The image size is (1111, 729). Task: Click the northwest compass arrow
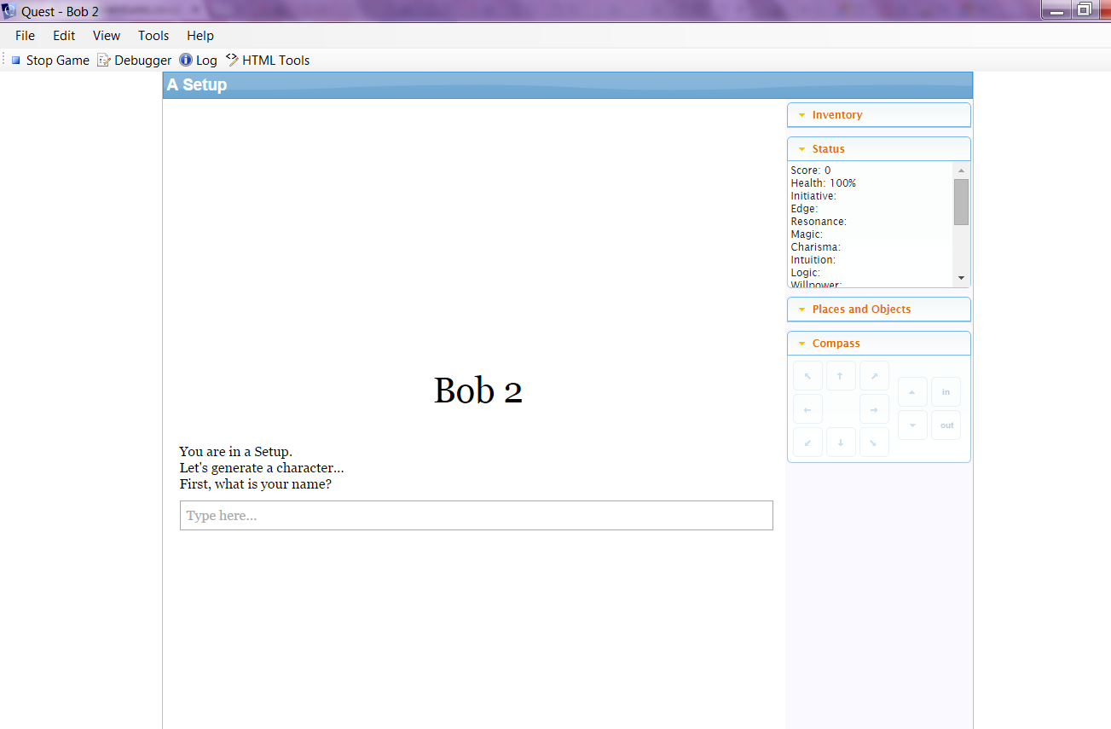click(807, 376)
